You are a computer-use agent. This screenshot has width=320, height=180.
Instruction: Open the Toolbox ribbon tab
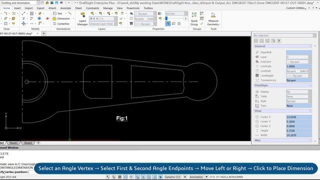point(148,8)
